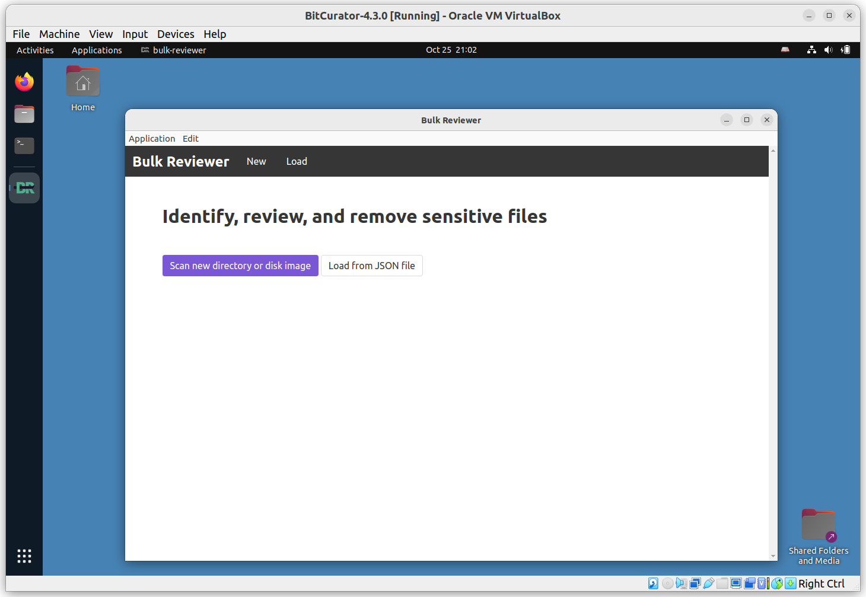
Task: Click Bulk Reviewer vertical scrollbar track
Action: [x=773, y=353]
